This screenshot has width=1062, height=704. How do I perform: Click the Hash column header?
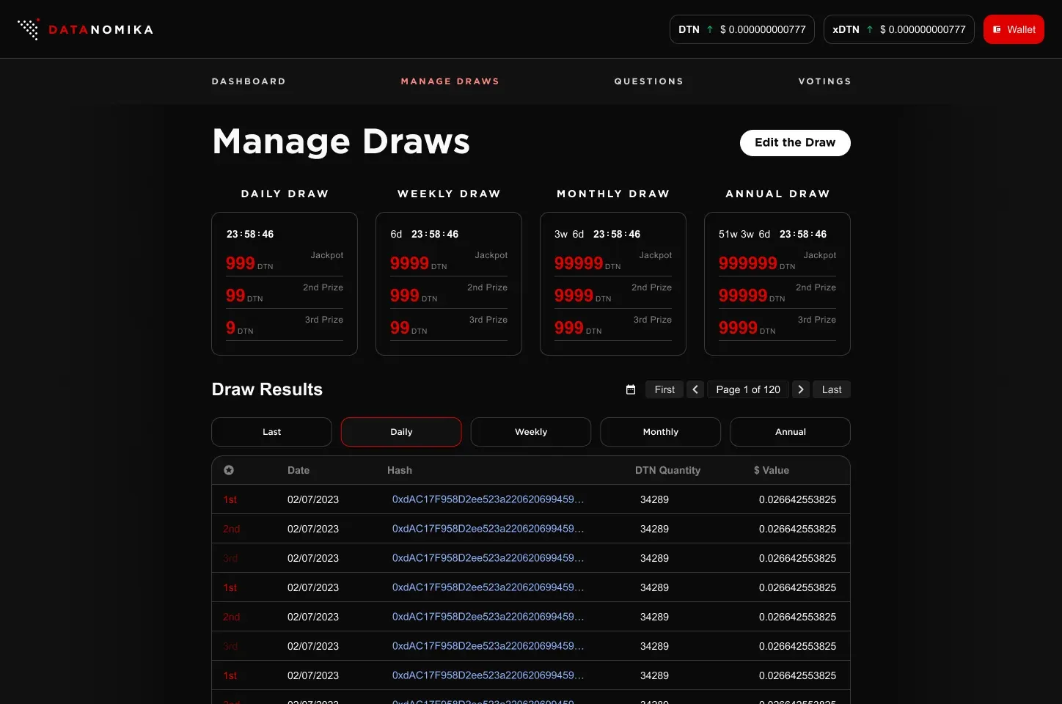400,470
